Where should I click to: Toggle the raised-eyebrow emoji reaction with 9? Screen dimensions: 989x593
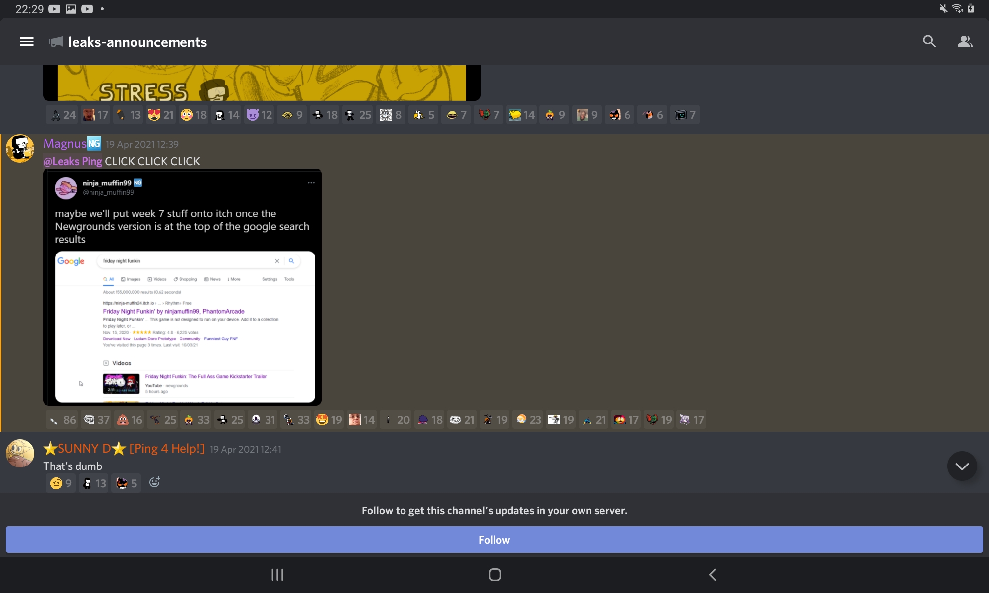(61, 483)
